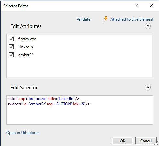
Task: Open in UiExplorer link
Action: click(x=23, y=133)
